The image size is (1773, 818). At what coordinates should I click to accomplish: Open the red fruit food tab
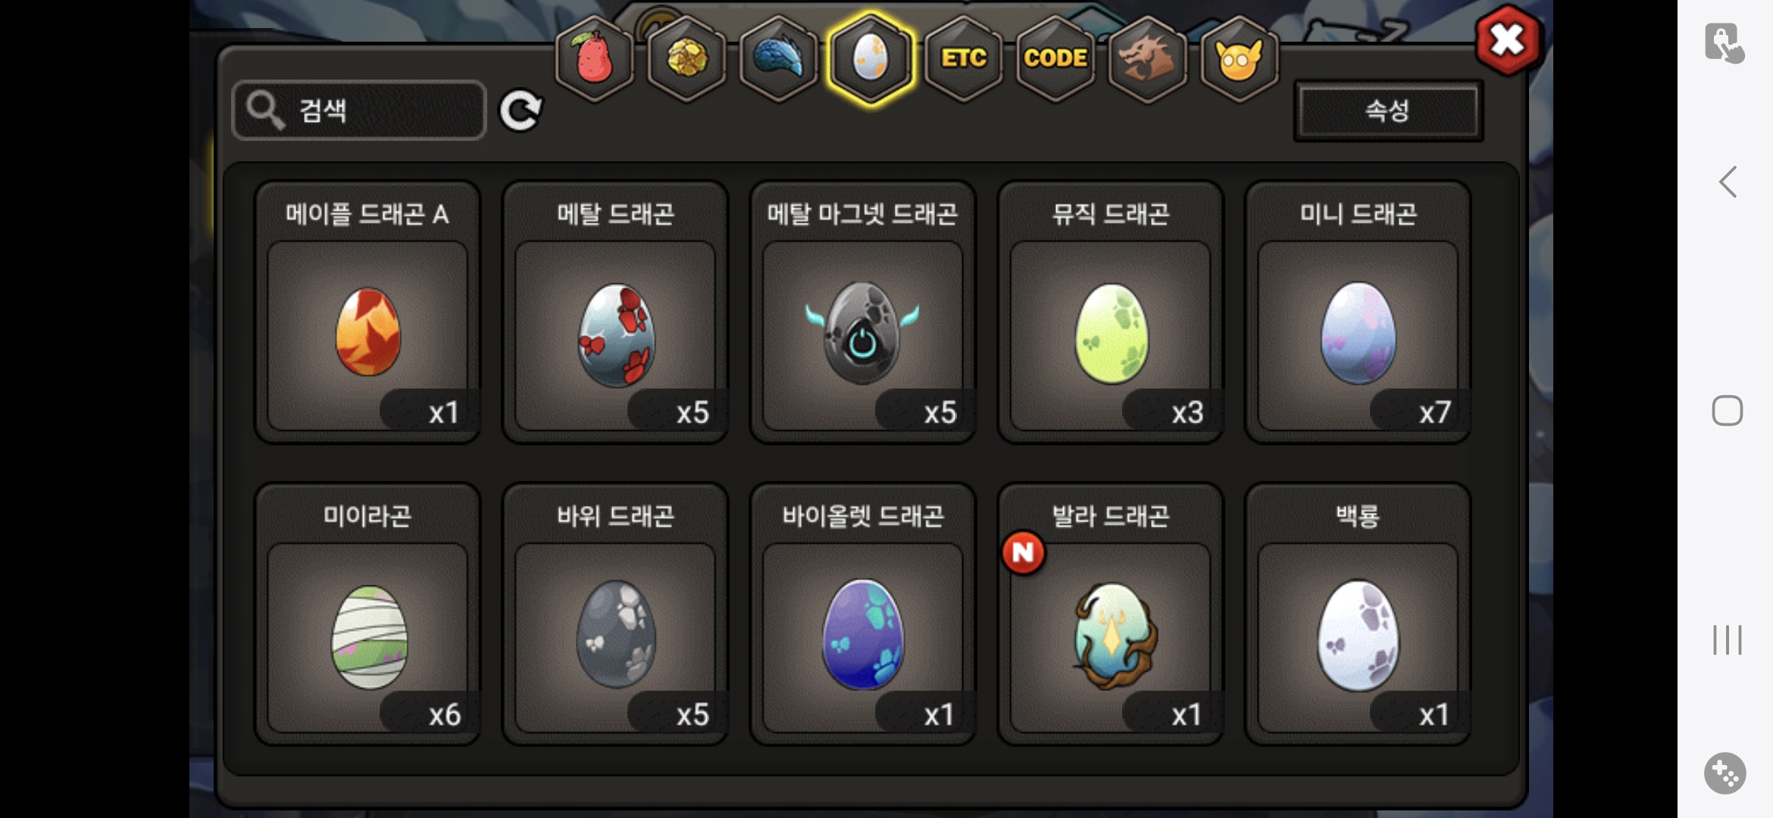595,58
